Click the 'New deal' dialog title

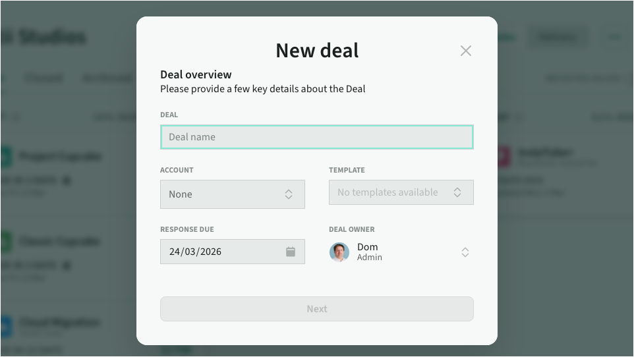[x=317, y=51]
